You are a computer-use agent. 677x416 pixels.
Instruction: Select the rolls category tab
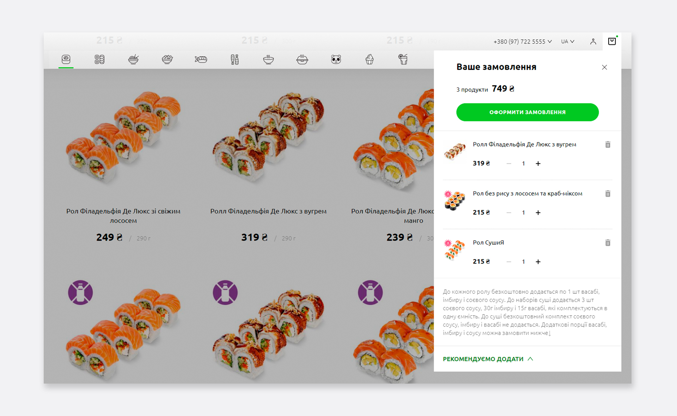point(66,59)
